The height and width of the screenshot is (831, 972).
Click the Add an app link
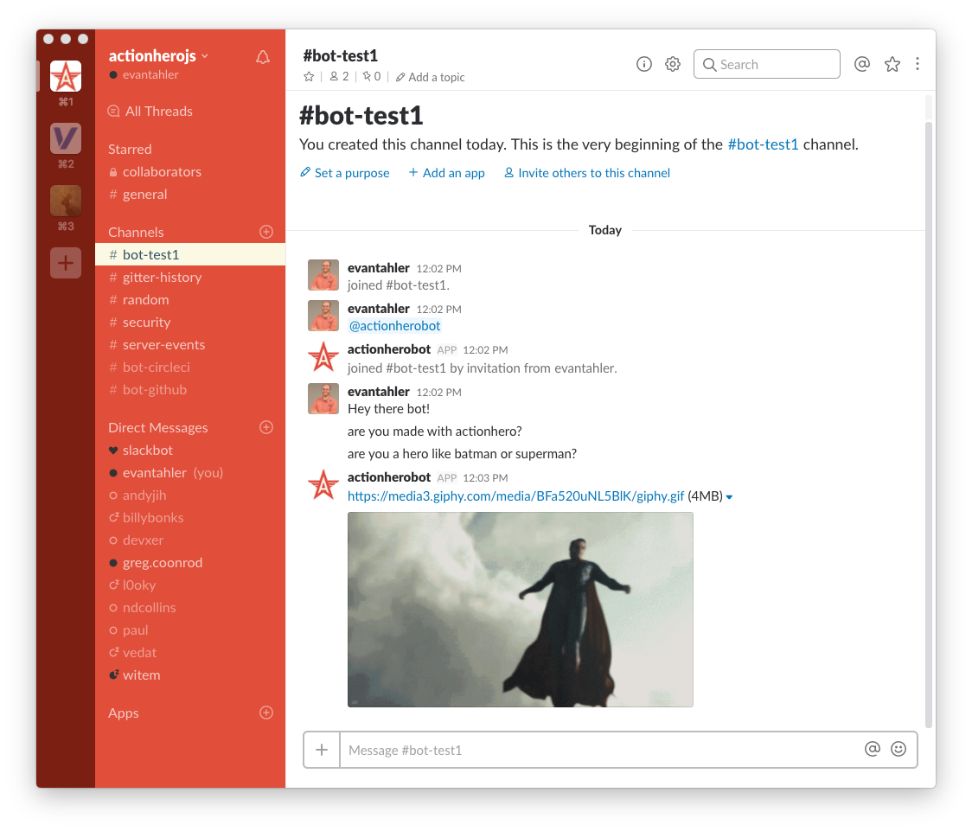point(446,173)
